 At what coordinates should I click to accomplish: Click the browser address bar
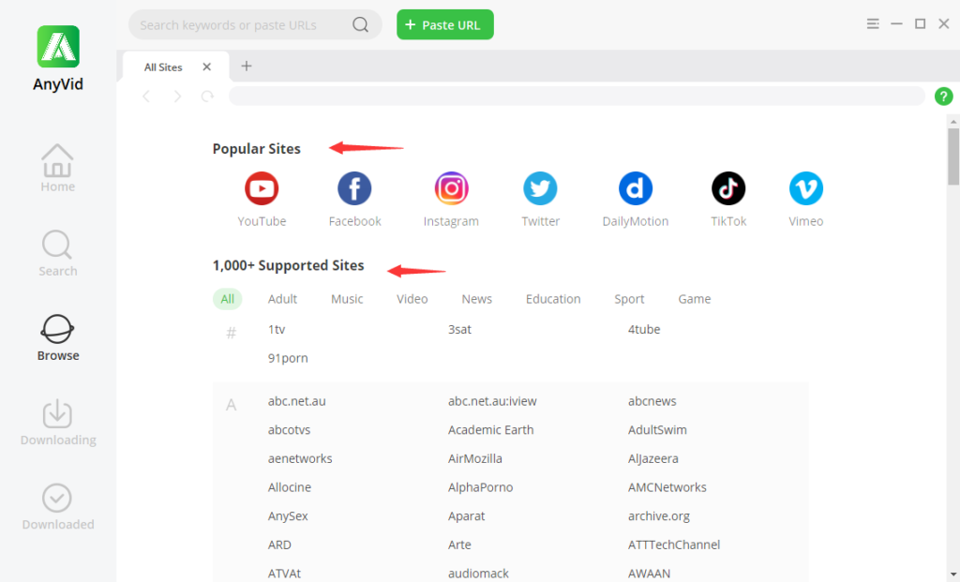(577, 97)
